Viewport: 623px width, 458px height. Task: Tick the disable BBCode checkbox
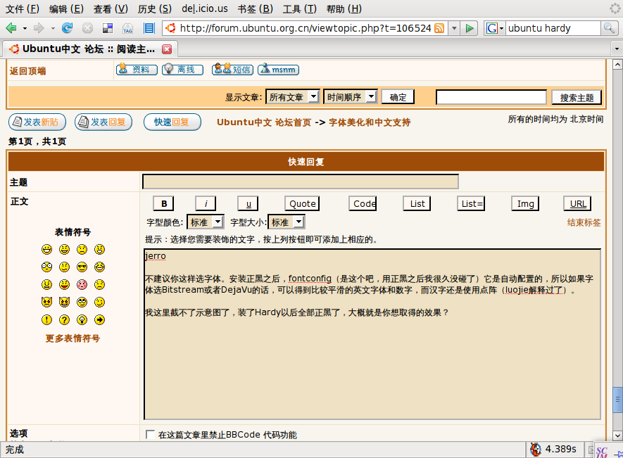pos(150,434)
